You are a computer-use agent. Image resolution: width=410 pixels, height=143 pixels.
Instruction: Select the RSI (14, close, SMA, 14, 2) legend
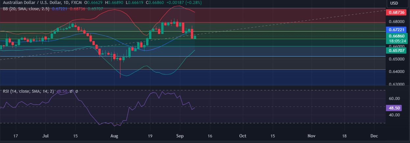30,91
